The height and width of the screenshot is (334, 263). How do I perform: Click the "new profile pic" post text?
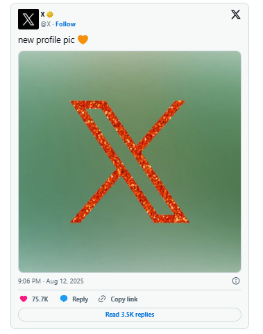(46, 40)
